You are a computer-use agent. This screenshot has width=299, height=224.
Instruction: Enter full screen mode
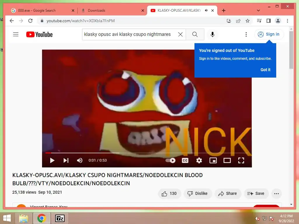tap(241, 160)
